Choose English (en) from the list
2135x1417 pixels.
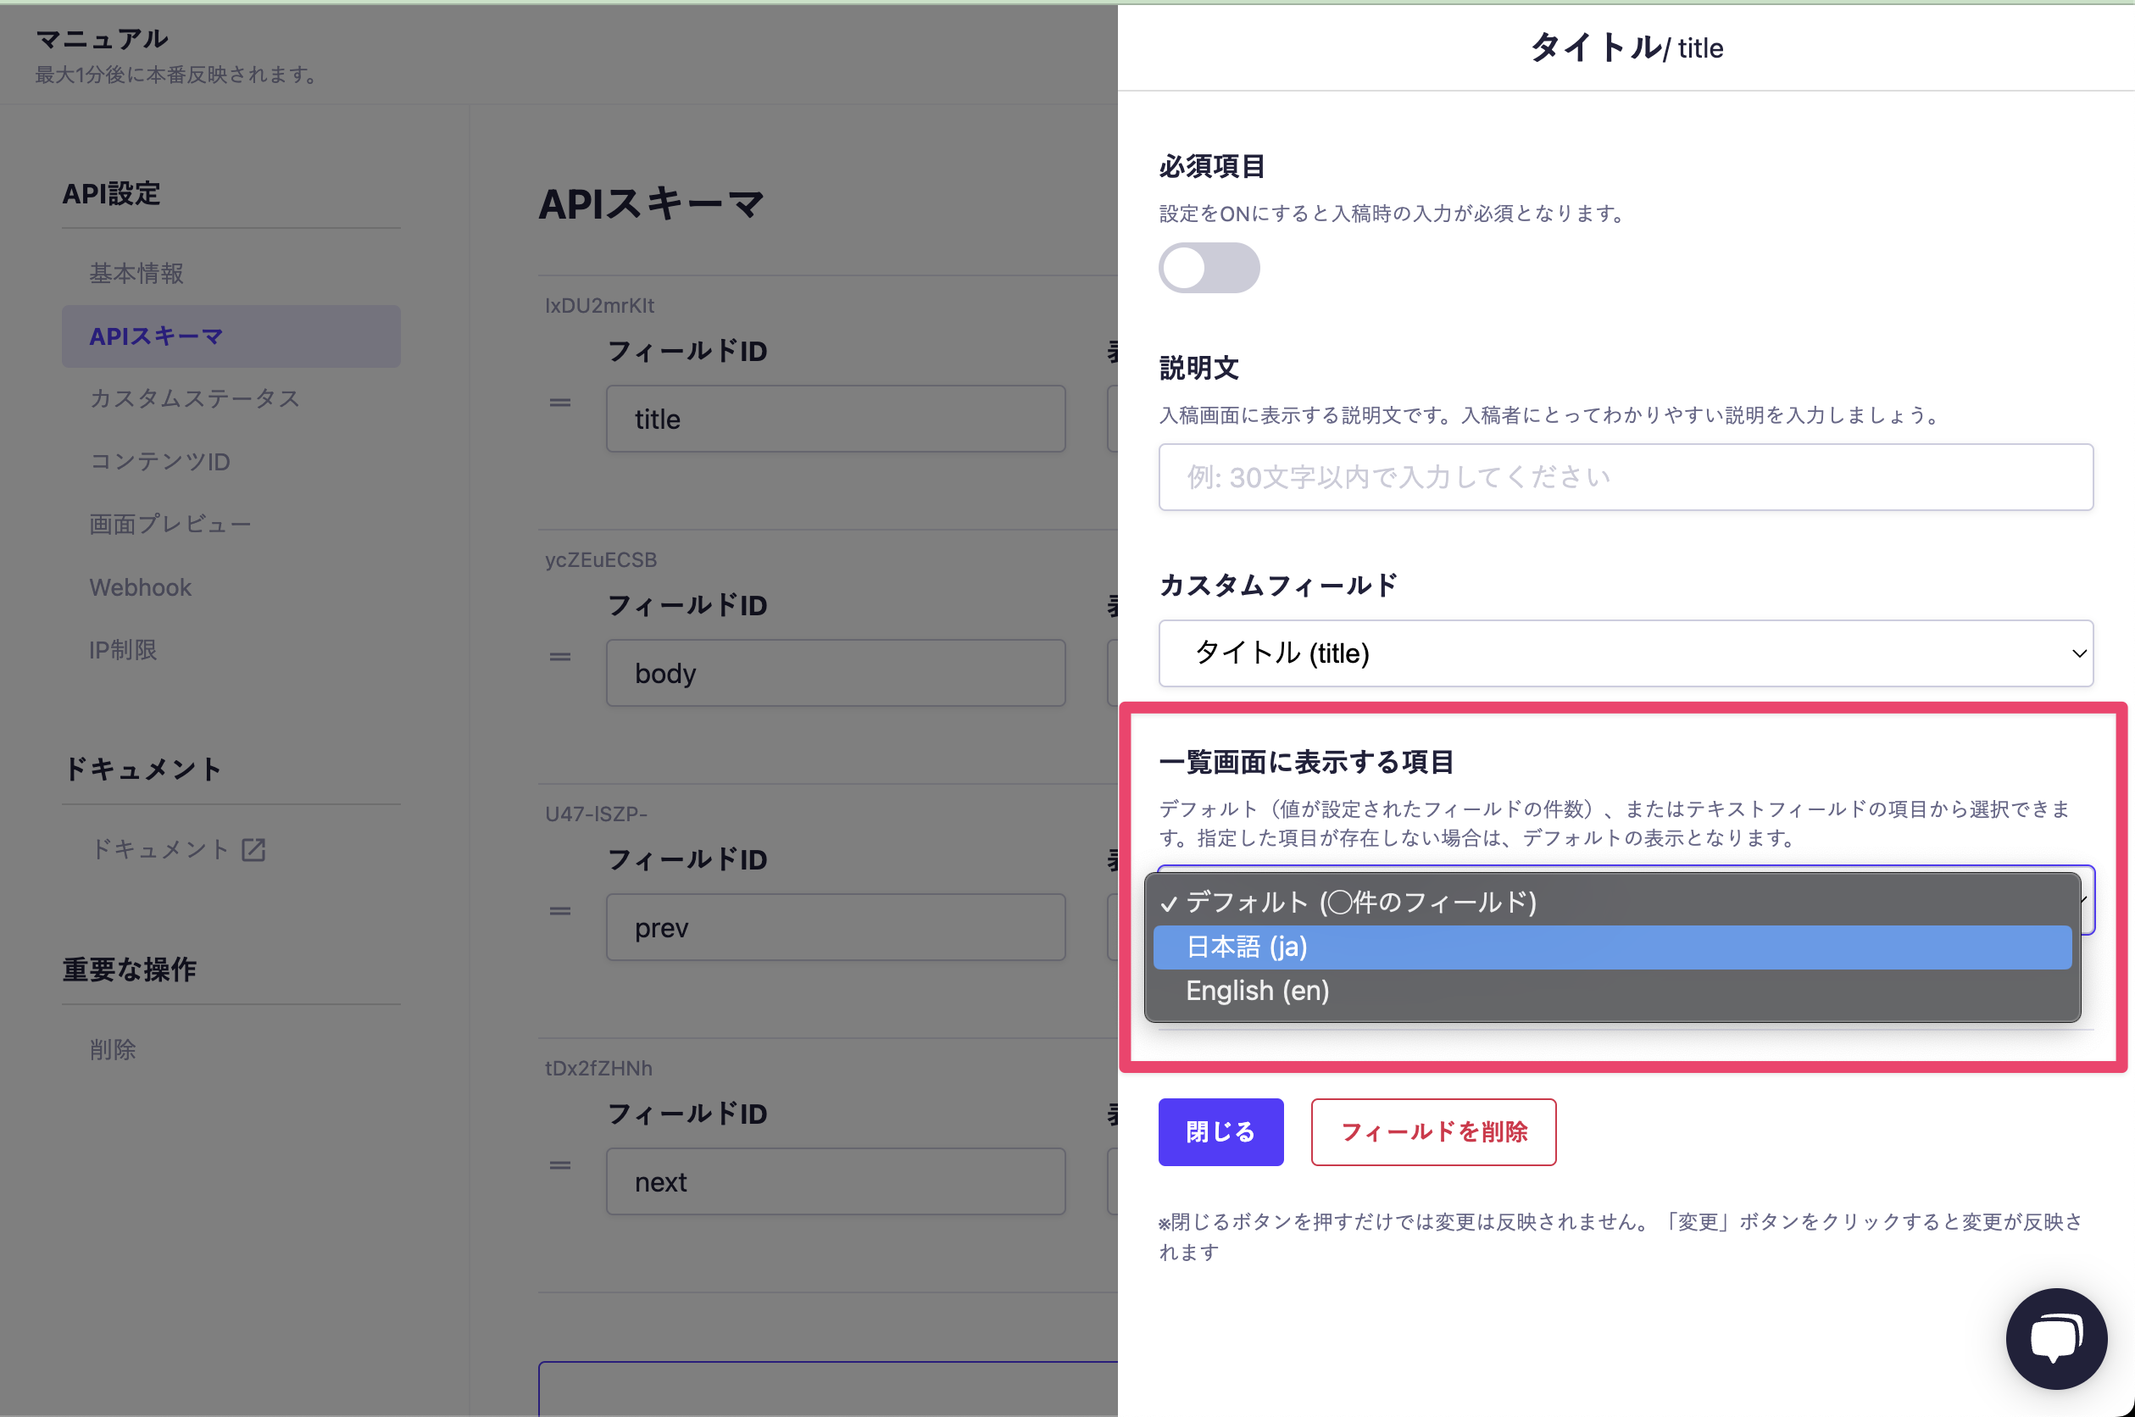coord(1611,992)
